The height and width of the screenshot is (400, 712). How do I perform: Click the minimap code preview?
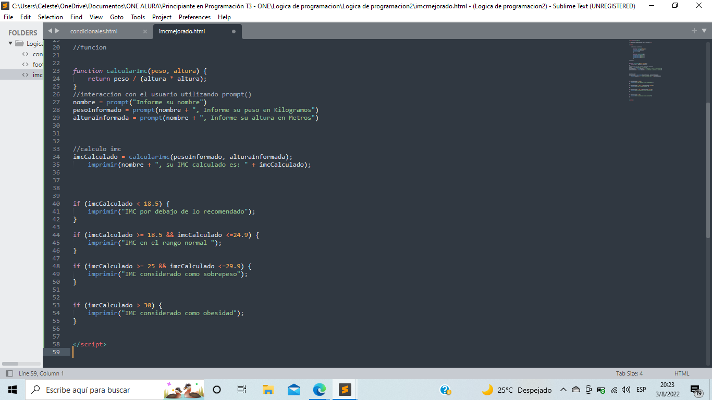tap(645, 70)
